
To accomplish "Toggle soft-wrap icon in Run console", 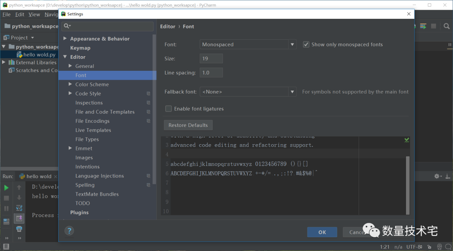I will (19, 208).
